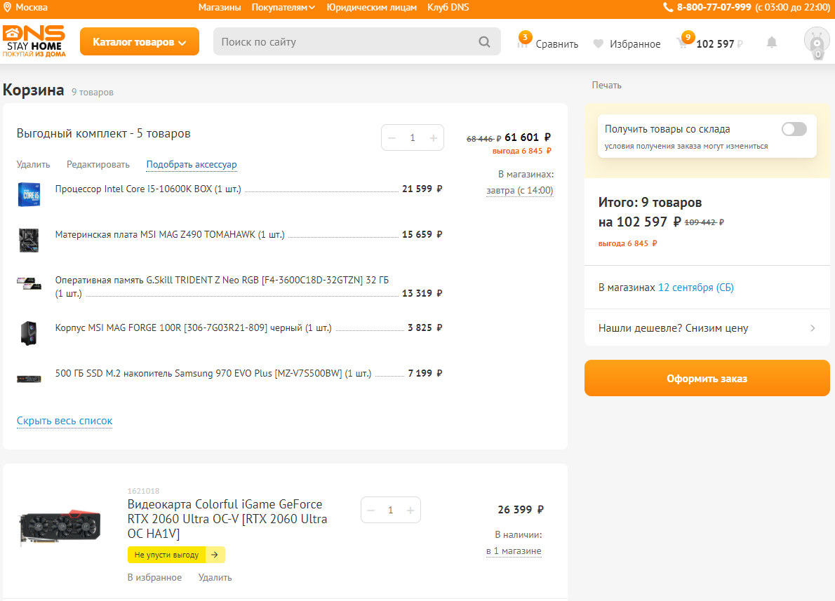Click the heart icon for Избранное
This screenshot has height=601, width=835.
599,43
